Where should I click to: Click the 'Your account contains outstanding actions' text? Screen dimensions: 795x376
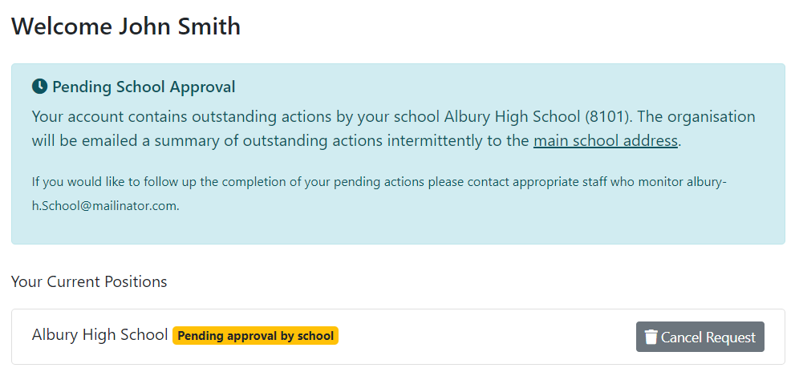182,116
